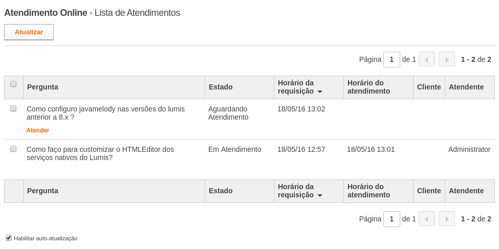Sort by Pergunta column in top header

42,87
